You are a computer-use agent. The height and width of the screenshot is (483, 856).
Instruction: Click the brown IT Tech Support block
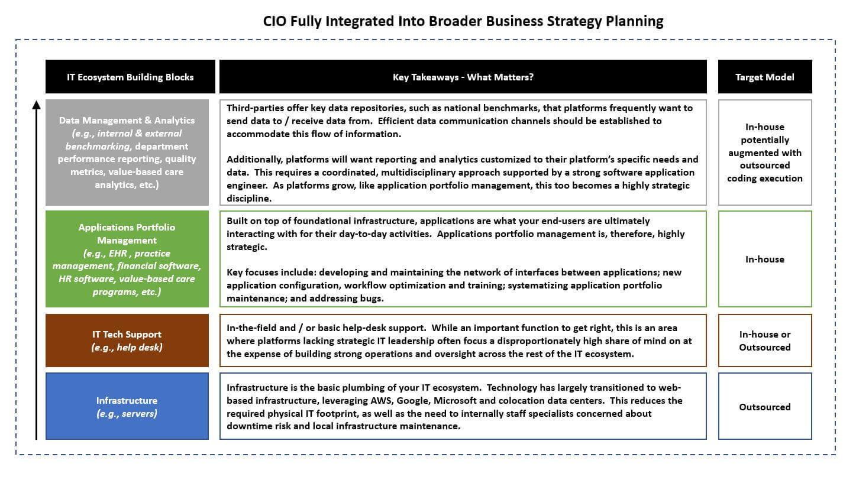pos(127,341)
